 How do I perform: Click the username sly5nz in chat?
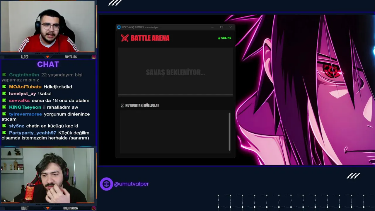(17, 126)
